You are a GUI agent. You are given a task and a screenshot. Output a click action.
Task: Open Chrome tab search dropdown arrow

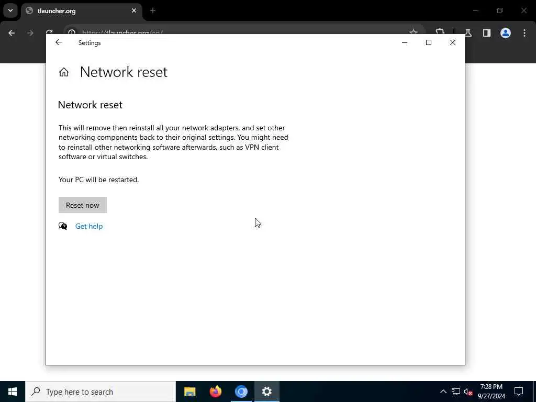pos(10,10)
